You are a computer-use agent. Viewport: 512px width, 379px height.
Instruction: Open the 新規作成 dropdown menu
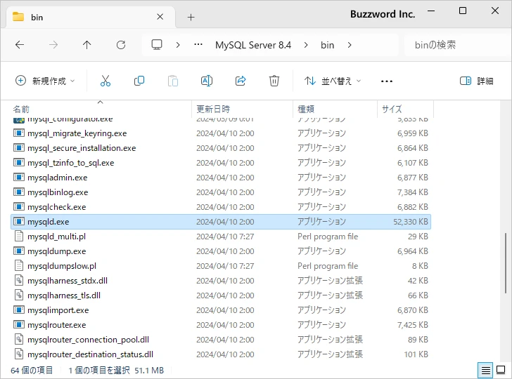[45, 81]
